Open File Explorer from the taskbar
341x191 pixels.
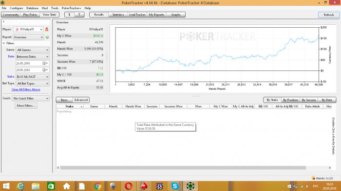(x=36, y=186)
